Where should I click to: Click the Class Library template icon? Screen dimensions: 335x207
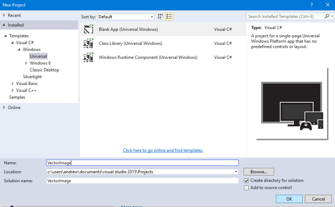point(88,43)
